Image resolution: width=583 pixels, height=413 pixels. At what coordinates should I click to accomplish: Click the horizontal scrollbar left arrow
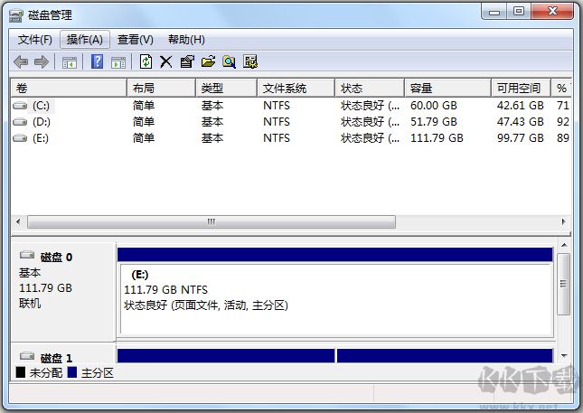(x=19, y=221)
